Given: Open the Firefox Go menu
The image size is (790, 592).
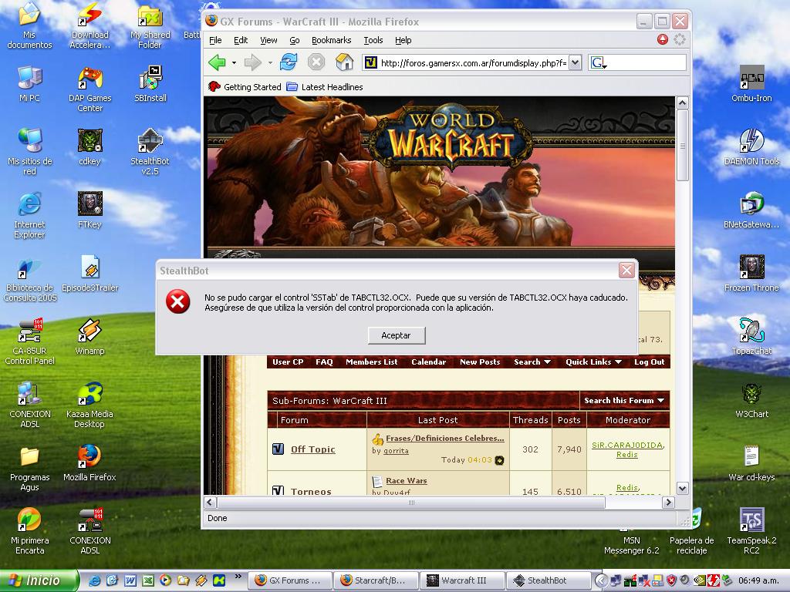Looking at the screenshot, I should click(294, 40).
